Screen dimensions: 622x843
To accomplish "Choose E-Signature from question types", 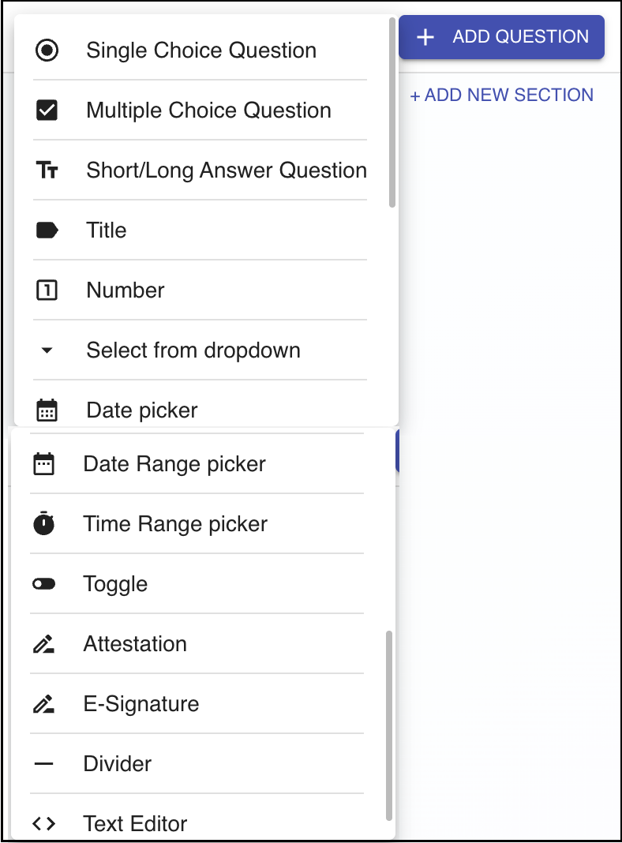I will 141,704.
